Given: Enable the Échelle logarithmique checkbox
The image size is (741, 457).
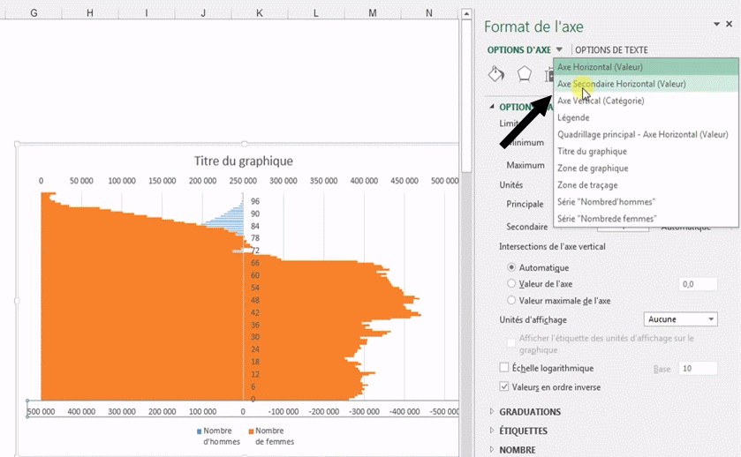Looking at the screenshot, I should click(x=504, y=368).
